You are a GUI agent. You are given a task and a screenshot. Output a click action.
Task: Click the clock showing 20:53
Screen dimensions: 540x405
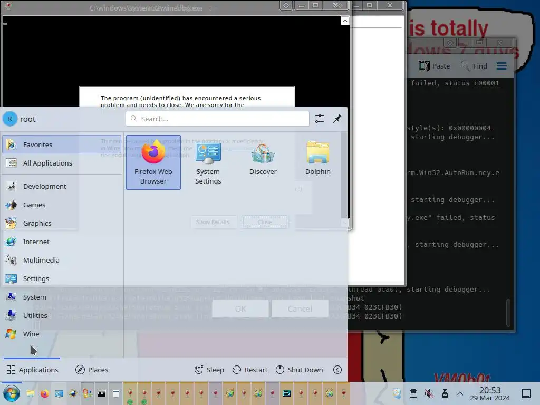(490, 393)
